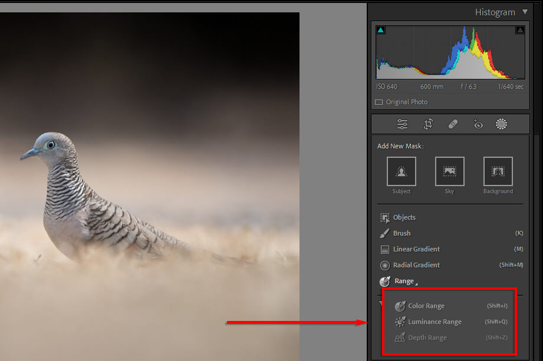Toggle the Original Photo checkbox

point(379,102)
